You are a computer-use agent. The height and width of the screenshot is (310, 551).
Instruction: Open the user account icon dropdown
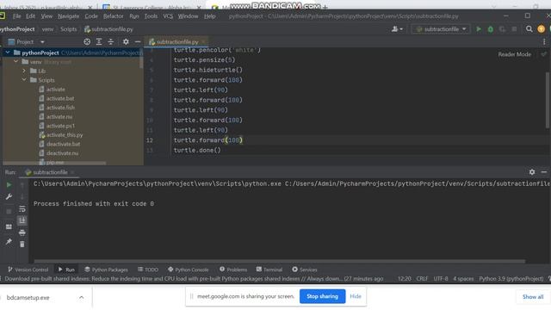click(397, 29)
